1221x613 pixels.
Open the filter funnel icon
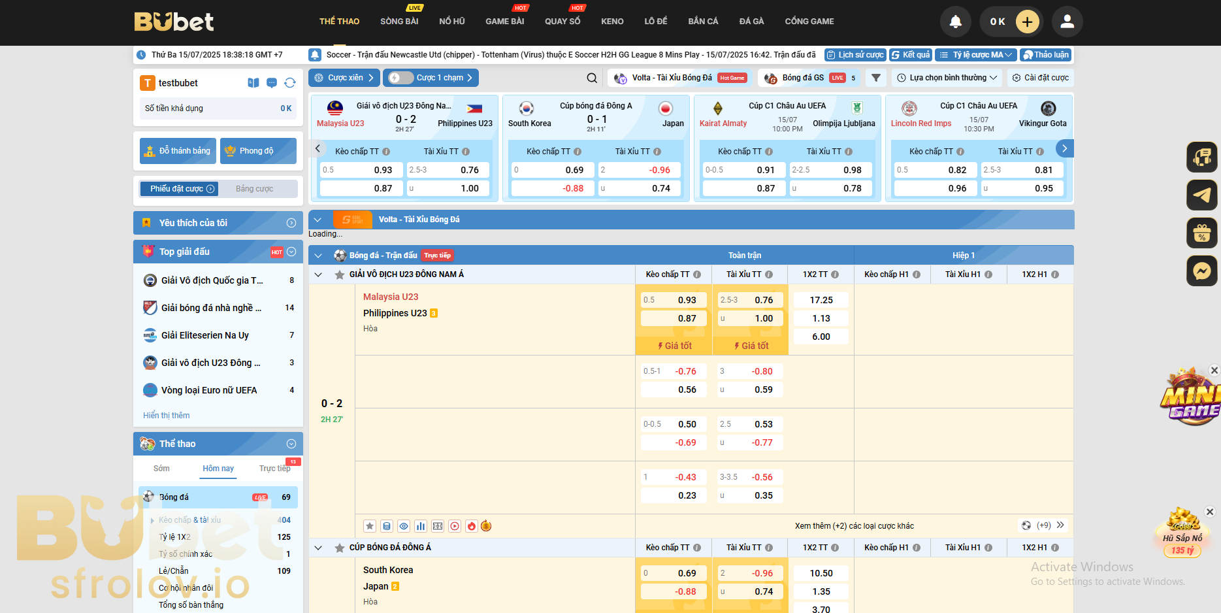[x=876, y=78]
